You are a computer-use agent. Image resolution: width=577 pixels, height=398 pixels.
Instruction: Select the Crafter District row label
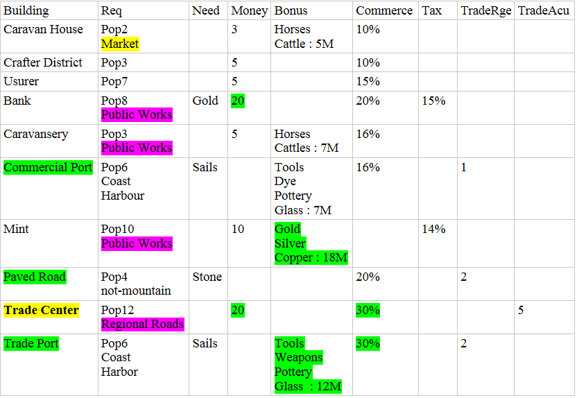coord(43,62)
